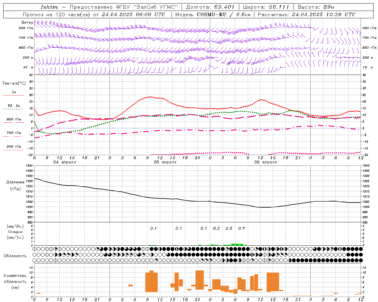The height and width of the screenshot is (302, 378).
Task: Click the "Тем-ра(°C)" temperature panel label
Action: tap(14, 83)
